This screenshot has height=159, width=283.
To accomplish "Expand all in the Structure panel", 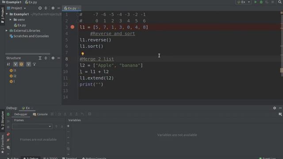I will coord(40,58).
